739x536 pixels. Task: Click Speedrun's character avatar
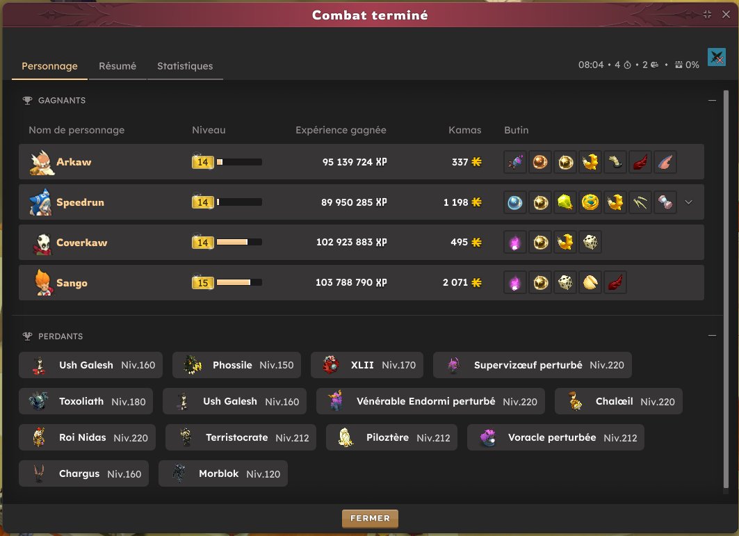tap(40, 202)
